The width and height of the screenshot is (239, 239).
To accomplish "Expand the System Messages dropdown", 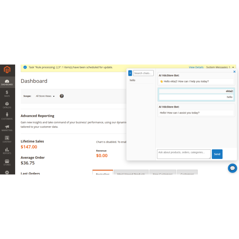I will point(220,67).
